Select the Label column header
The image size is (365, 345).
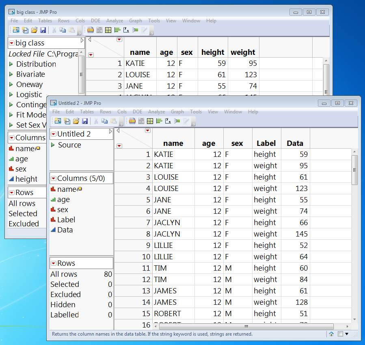click(x=266, y=143)
